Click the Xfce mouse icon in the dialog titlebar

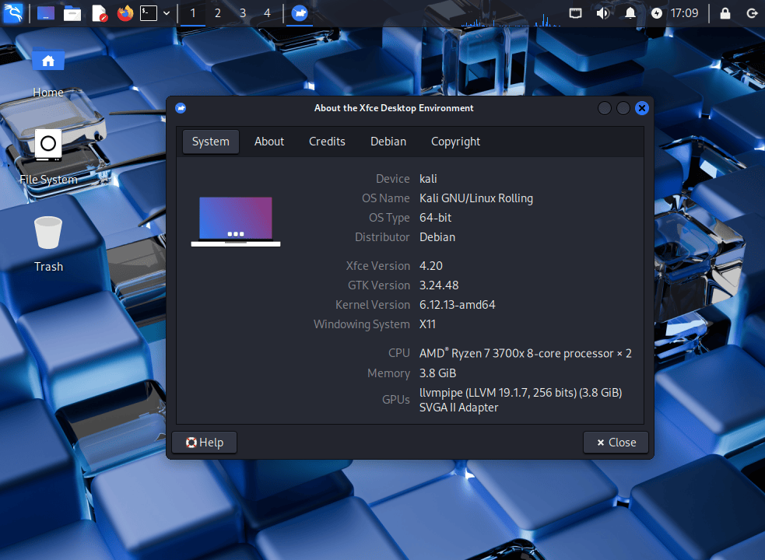pyautogui.click(x=181, y=108)
